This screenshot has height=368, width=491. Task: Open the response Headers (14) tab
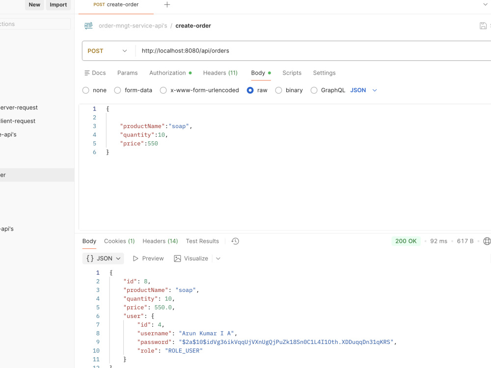[x=160, y=241]
